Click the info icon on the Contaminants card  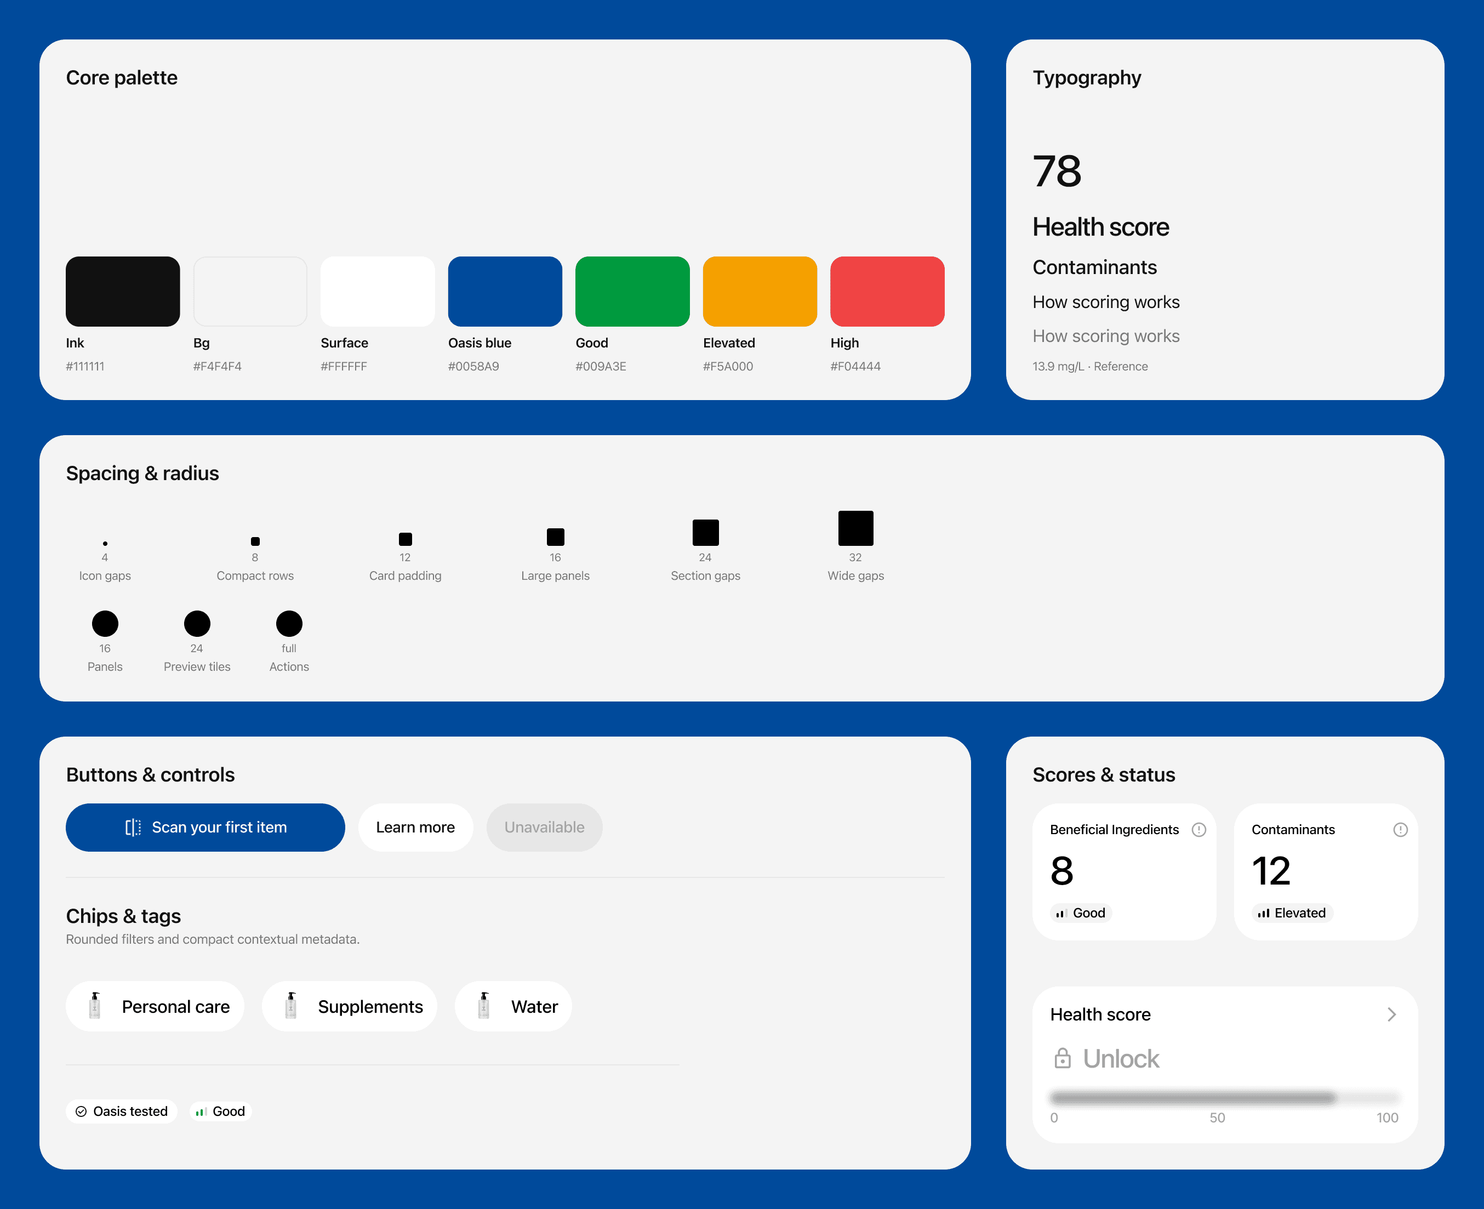click(1400, 829)
